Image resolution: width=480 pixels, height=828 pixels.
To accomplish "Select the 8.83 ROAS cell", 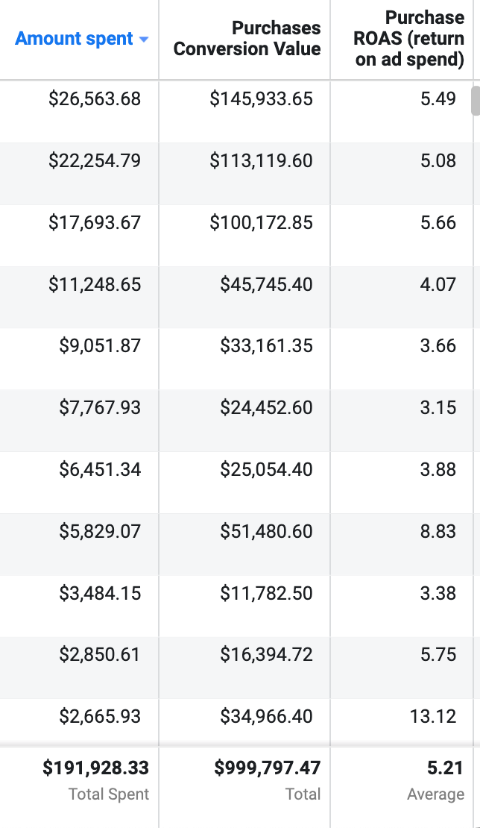I will click(x=438, y=532).
